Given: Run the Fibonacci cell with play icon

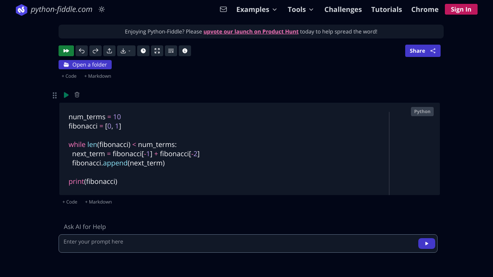Looking at the screenshot, I should point(66,95).
